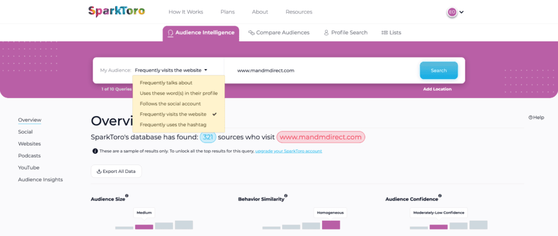Choose Follows the social account option
This screenshot has height=236, width=558.
point(170,104)
